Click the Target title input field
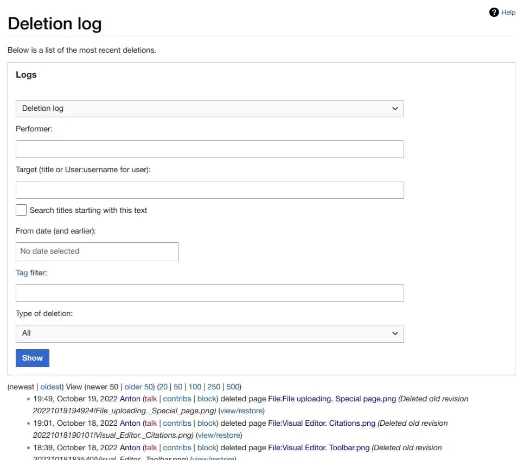The width and height of the screenshot is (524, 460). (x=210, y=190)
